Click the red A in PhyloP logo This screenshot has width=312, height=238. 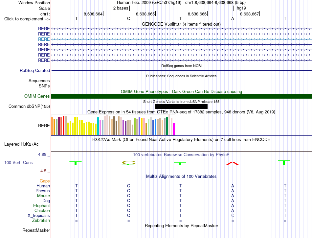(x=233, y=163)
